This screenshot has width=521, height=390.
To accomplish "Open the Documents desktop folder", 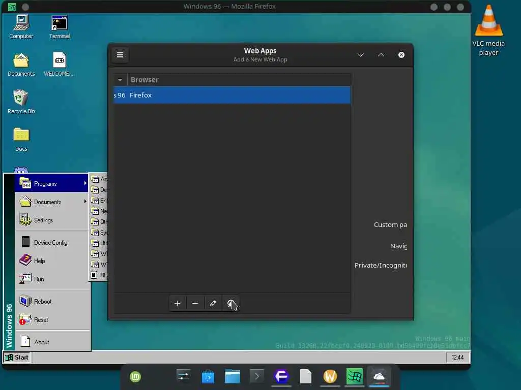I will click(21, 64).
